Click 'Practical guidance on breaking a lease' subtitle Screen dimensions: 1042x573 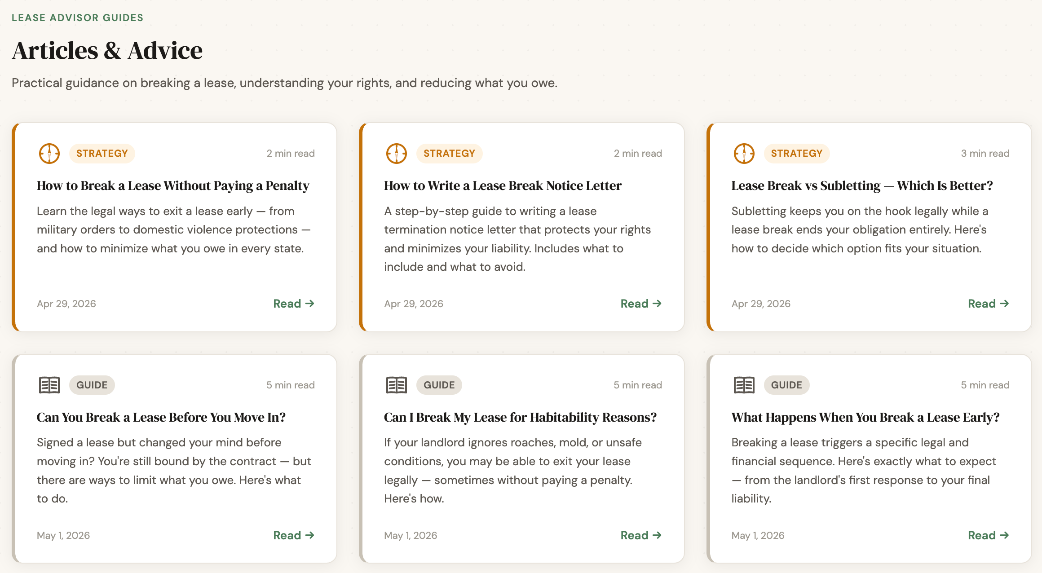[x=284, y=83]
